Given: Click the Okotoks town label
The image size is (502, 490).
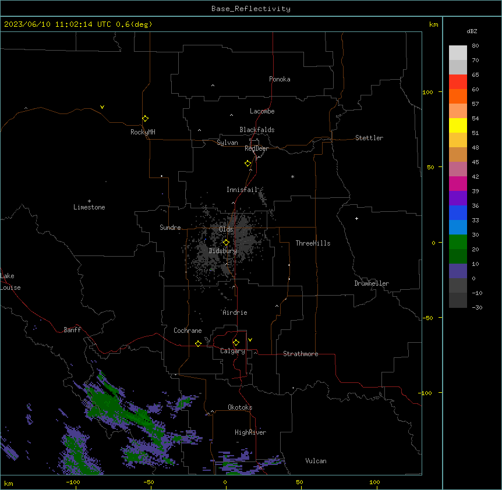Looking at the screenshot, I should pos(240,407).
